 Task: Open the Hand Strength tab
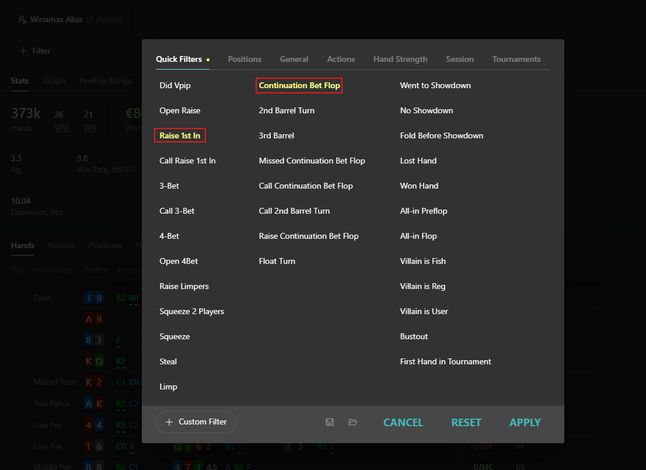click(400, 60)
